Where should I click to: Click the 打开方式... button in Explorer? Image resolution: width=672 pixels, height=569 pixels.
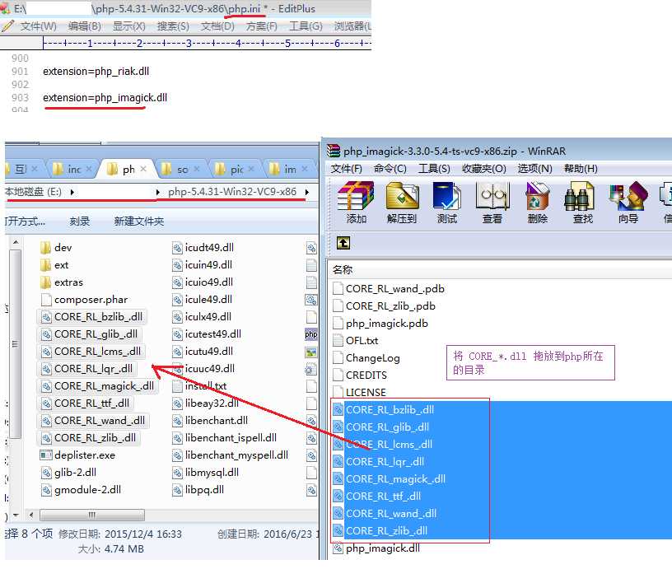point(25,222)
